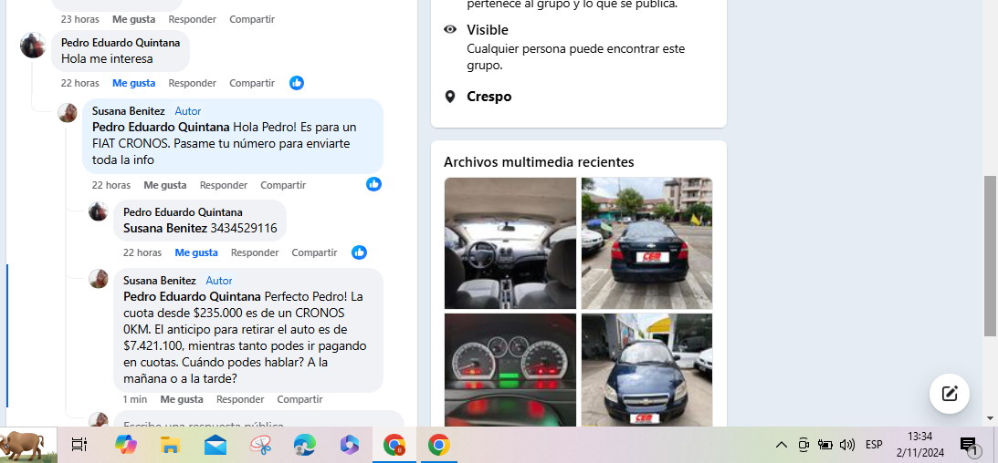This screenshot has width=998, height=463.
Task: Expand hidden system tray icons chevron
Action: point(781,445)
